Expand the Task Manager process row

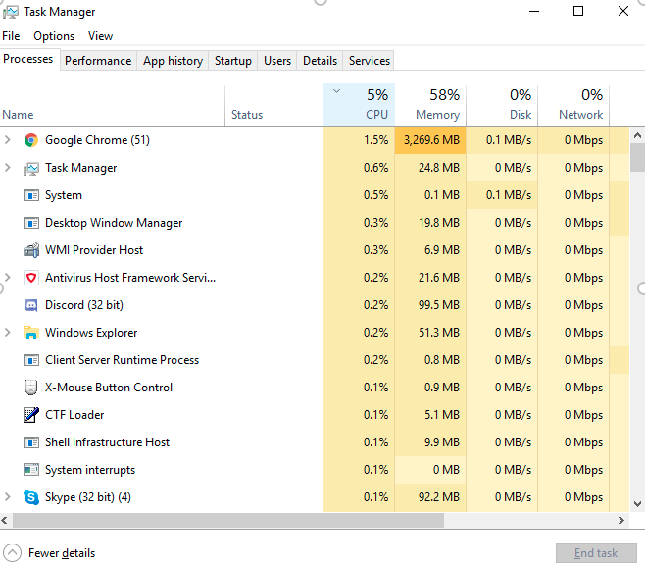(8, 168)
